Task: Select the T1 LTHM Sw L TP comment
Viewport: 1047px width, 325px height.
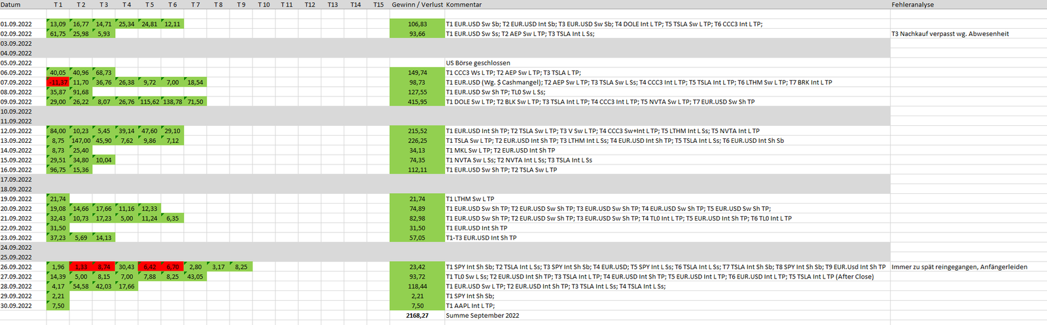Action: click(470, 199)
